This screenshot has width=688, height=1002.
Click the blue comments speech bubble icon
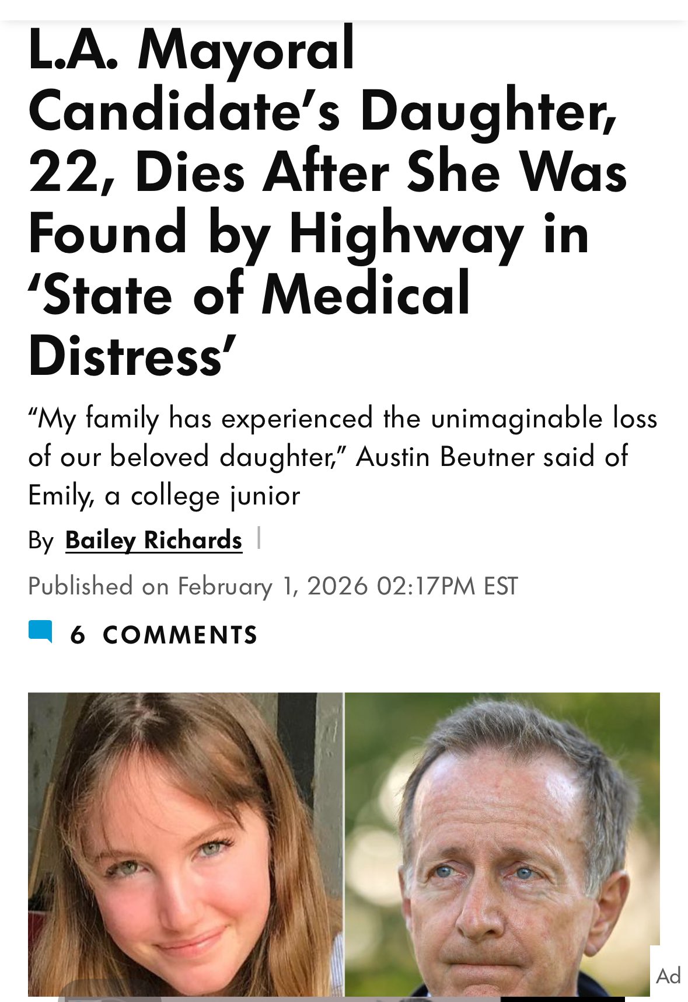pos(40,632)
